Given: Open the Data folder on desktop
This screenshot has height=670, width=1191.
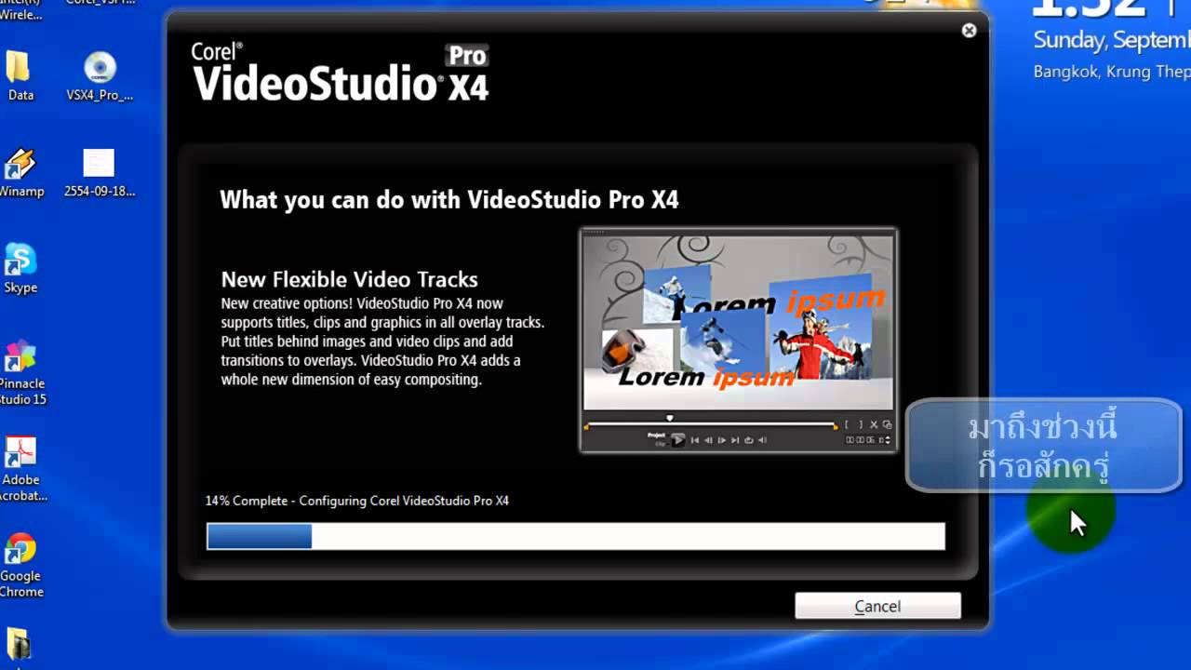Looking at the screenshot, I should coord(20,76).
